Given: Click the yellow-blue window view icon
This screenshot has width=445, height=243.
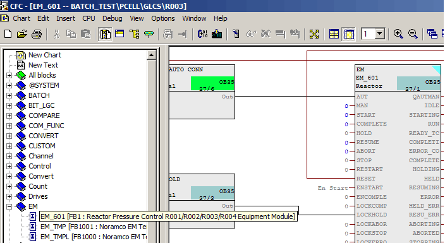Looking at the screenshot, I should tap(119, 34).
